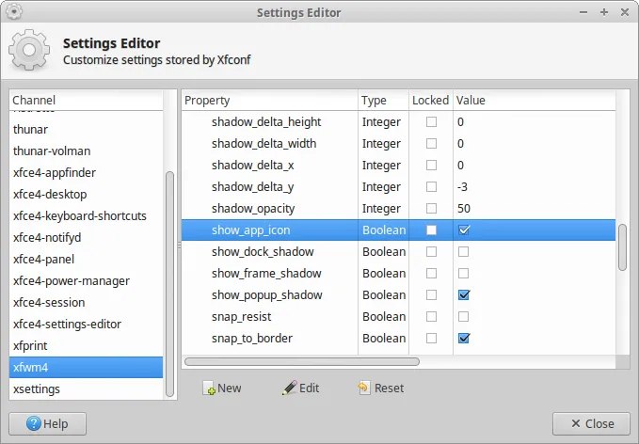This screenshot has height=444, width=639.
Task: Toggle Locked checkbox for snap_to_border
Action: pyautogui.click(x=431, y=338)
